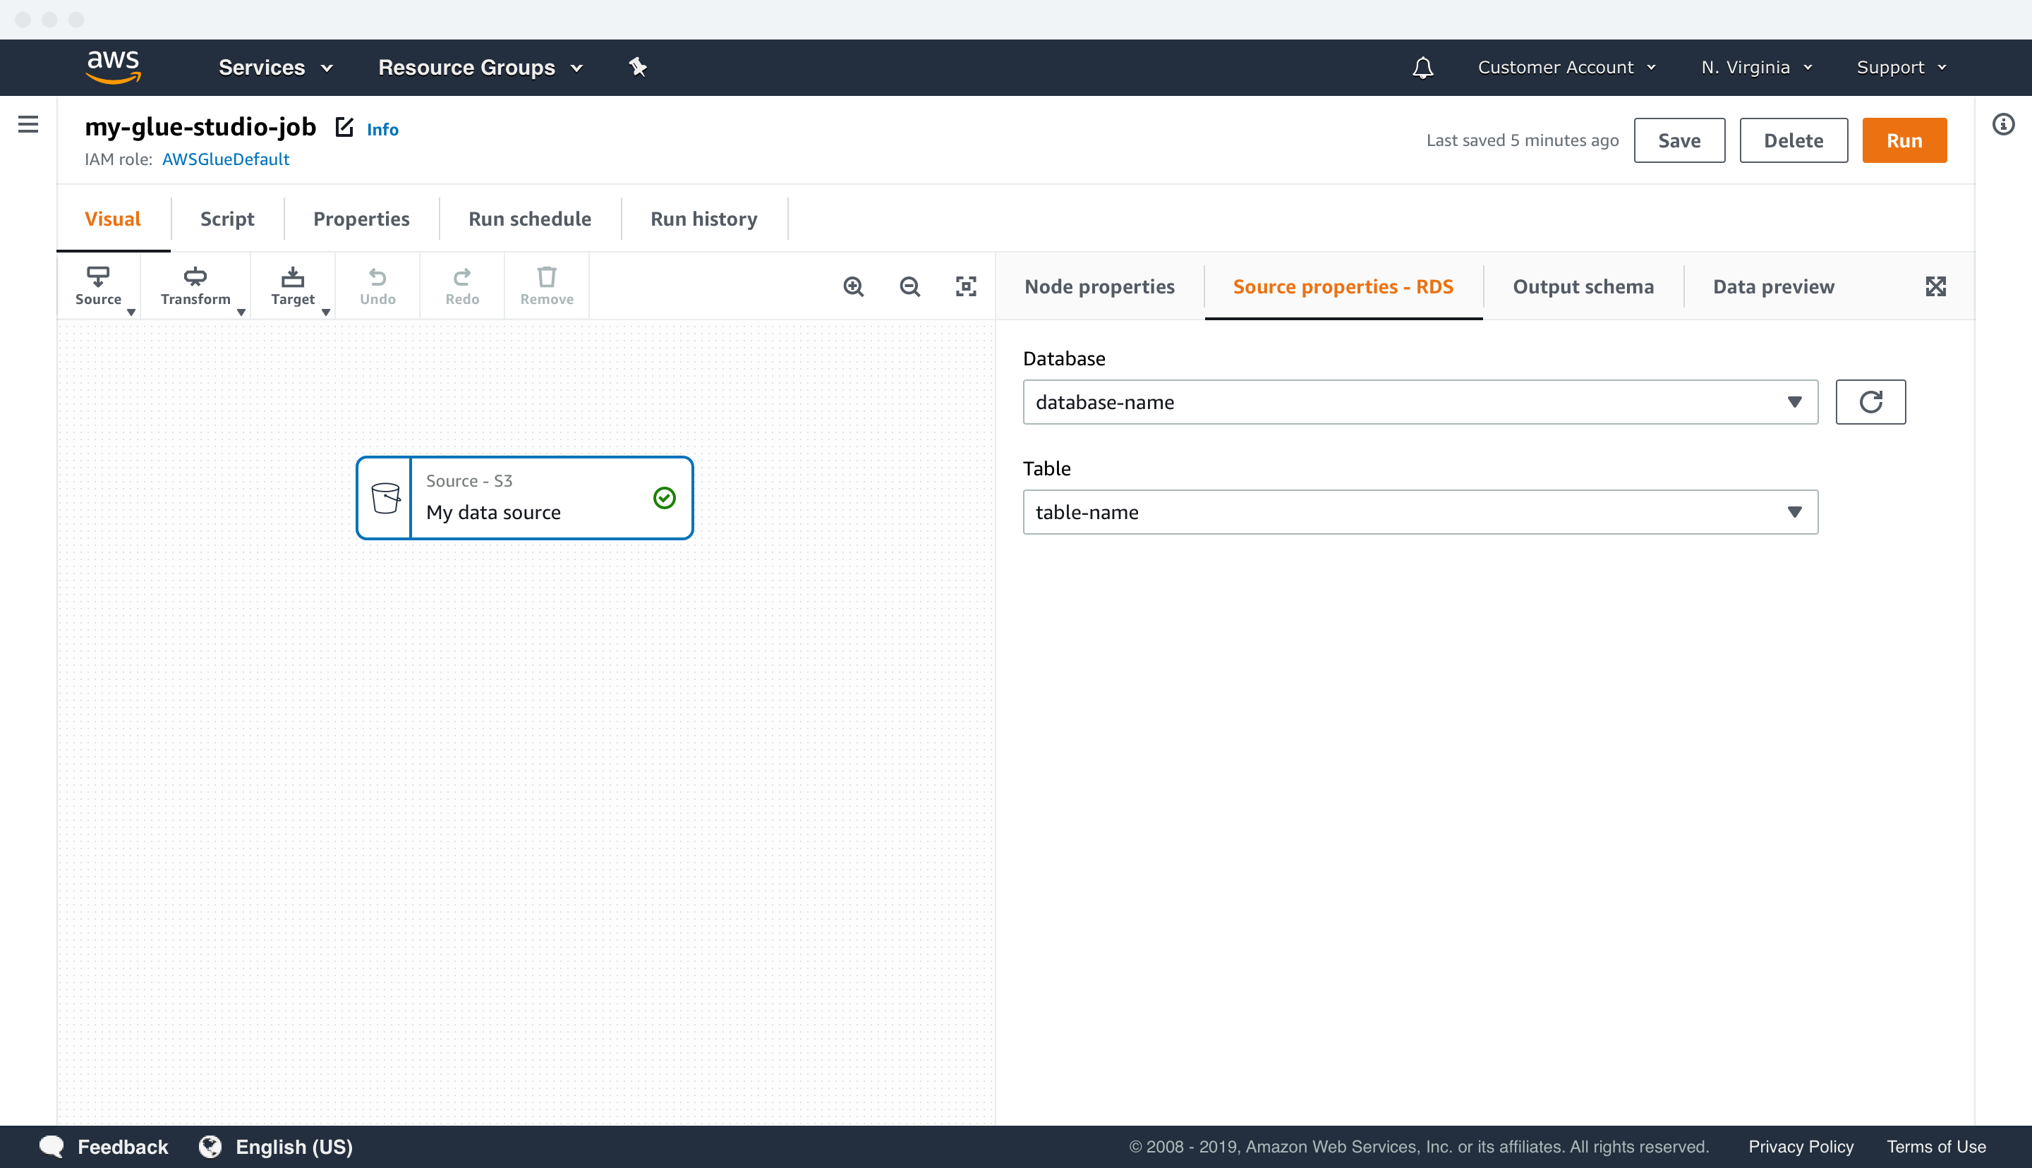This screenshot has width=2032, height=1168.
Task: Open notifications bell
Action: click(x=1422, y=68)
